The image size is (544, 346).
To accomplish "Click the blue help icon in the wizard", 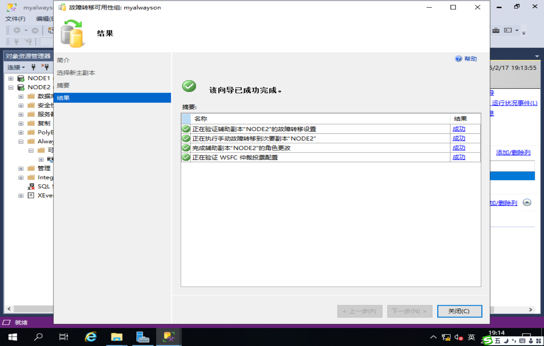I will [458, 59].
